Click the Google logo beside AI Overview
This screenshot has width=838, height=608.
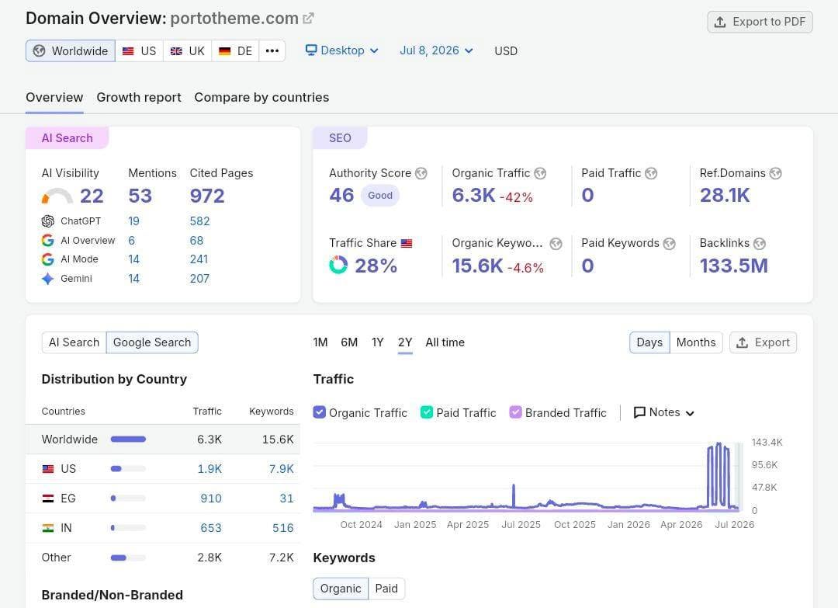[x=47, y=241]
